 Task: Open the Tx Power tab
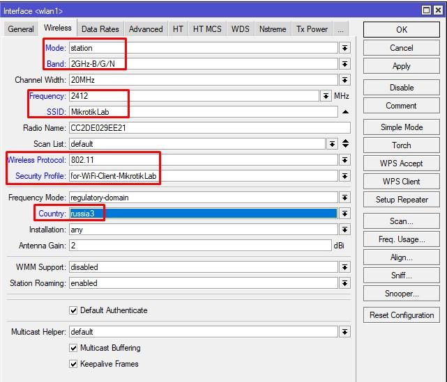tap(312, 29)
